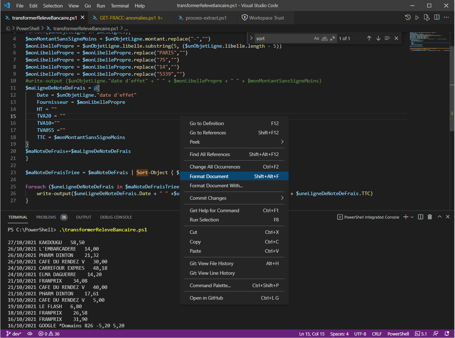Select Format Document from context menu
This screenshot has height=338, width=455.
(209, 176)
